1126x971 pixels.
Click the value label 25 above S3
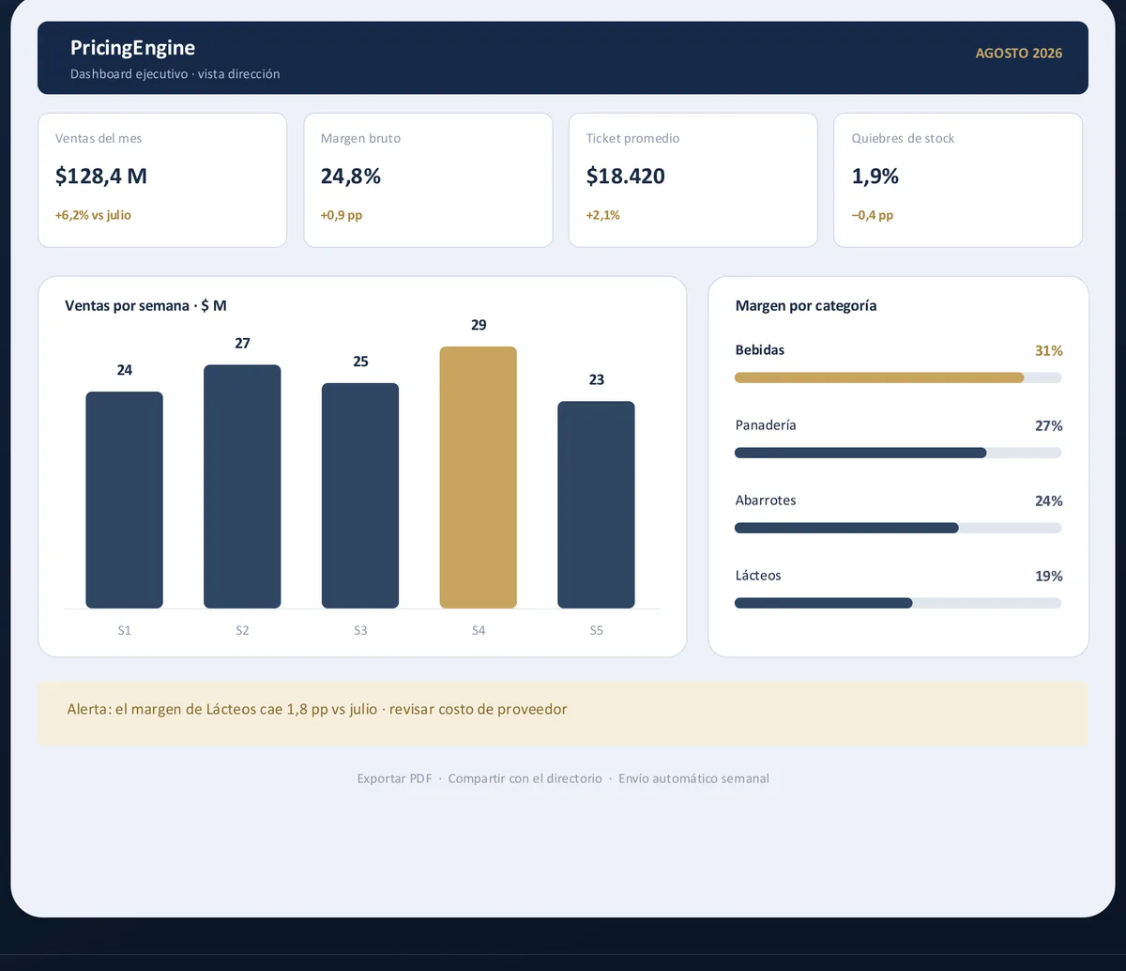360,362
